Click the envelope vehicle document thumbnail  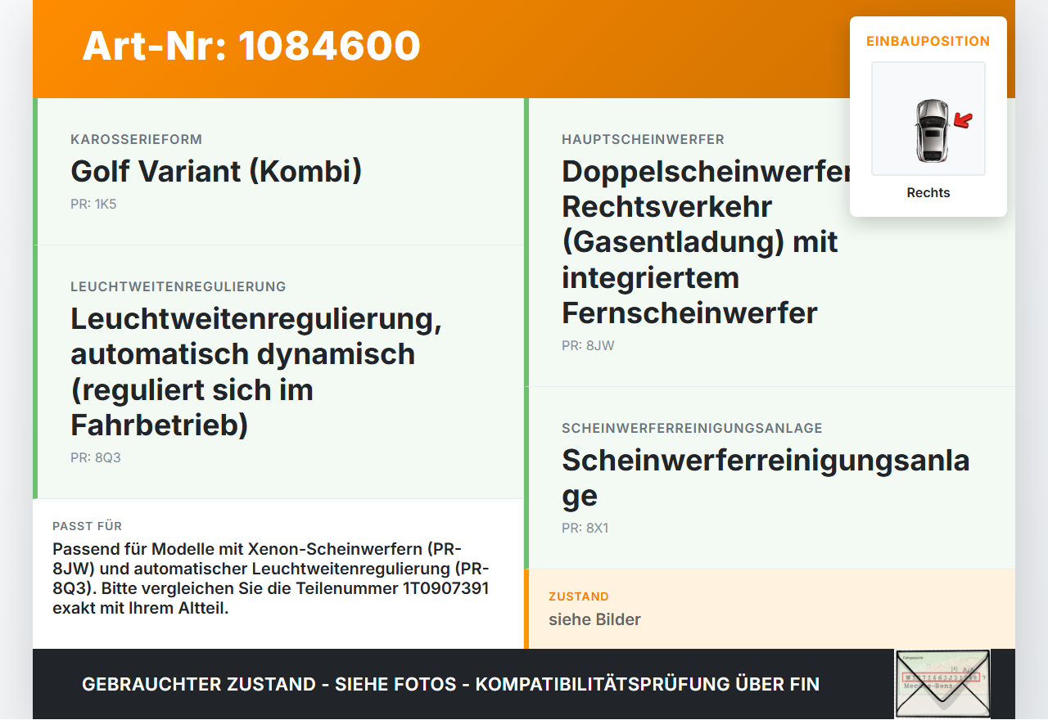[942, 684]
